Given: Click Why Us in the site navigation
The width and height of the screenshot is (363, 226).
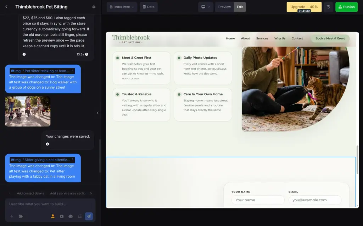Looking at the screenshot, I should pyautogui.click(x=280, y=38).
